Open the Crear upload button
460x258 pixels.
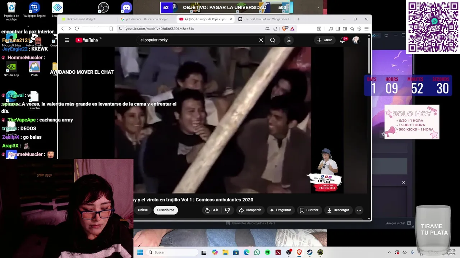(x=325, y=40)
